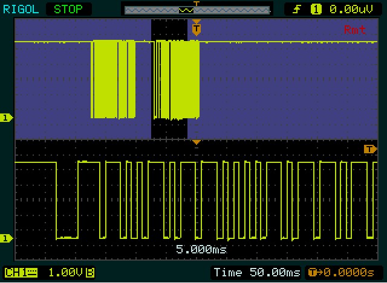Click the channel 1 ground marker in upper window

click(7, 118)
